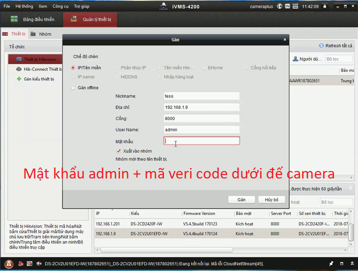
Task: Click the Refresh tất cả link
Action: click(x=338, y=45)
